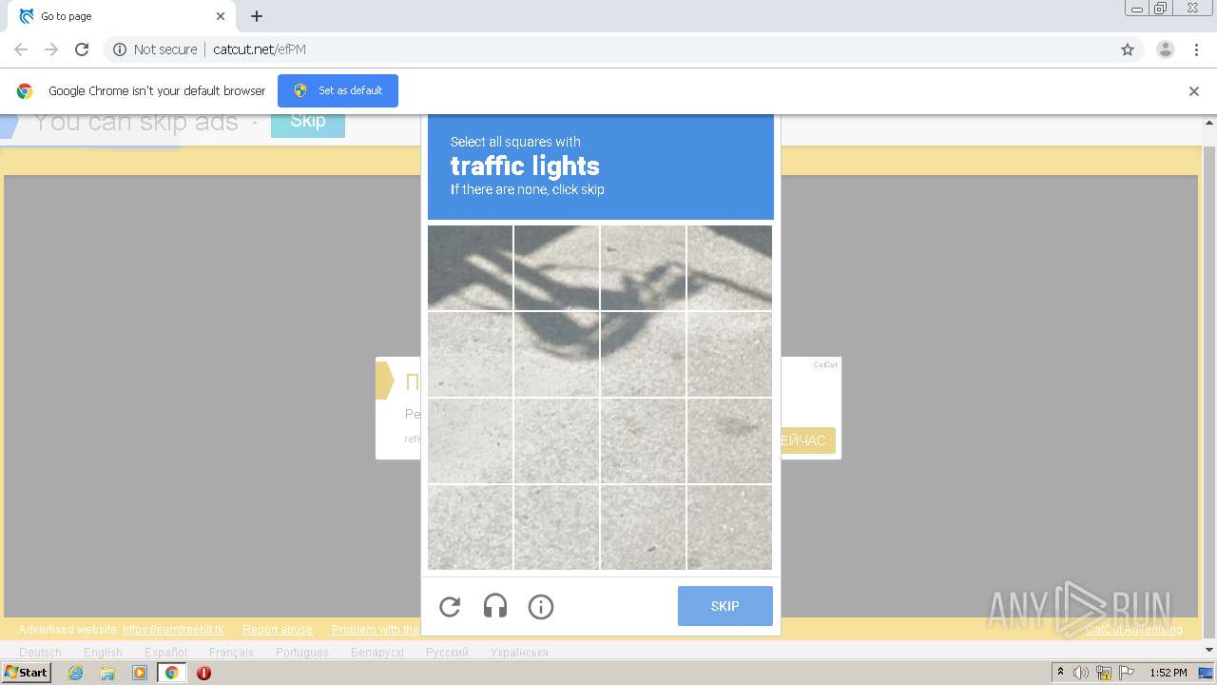Image resolution: width=1217 pixels, height=685 pixels.
Task: Open a new tab with the plus button
Action: coord(257,16)
